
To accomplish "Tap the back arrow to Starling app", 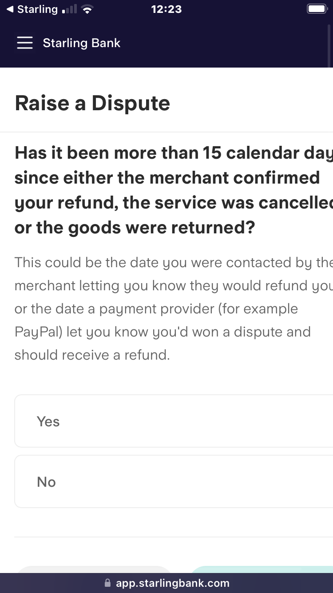I will coord(10,9).
